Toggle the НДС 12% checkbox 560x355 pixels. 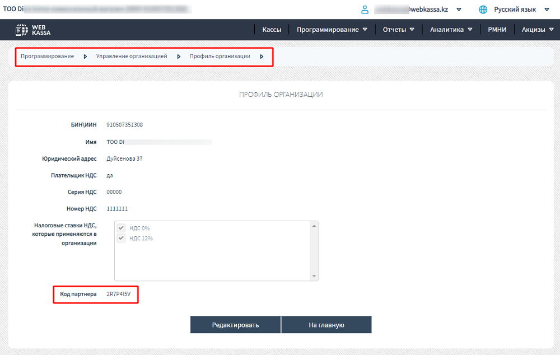pos(121,238)
